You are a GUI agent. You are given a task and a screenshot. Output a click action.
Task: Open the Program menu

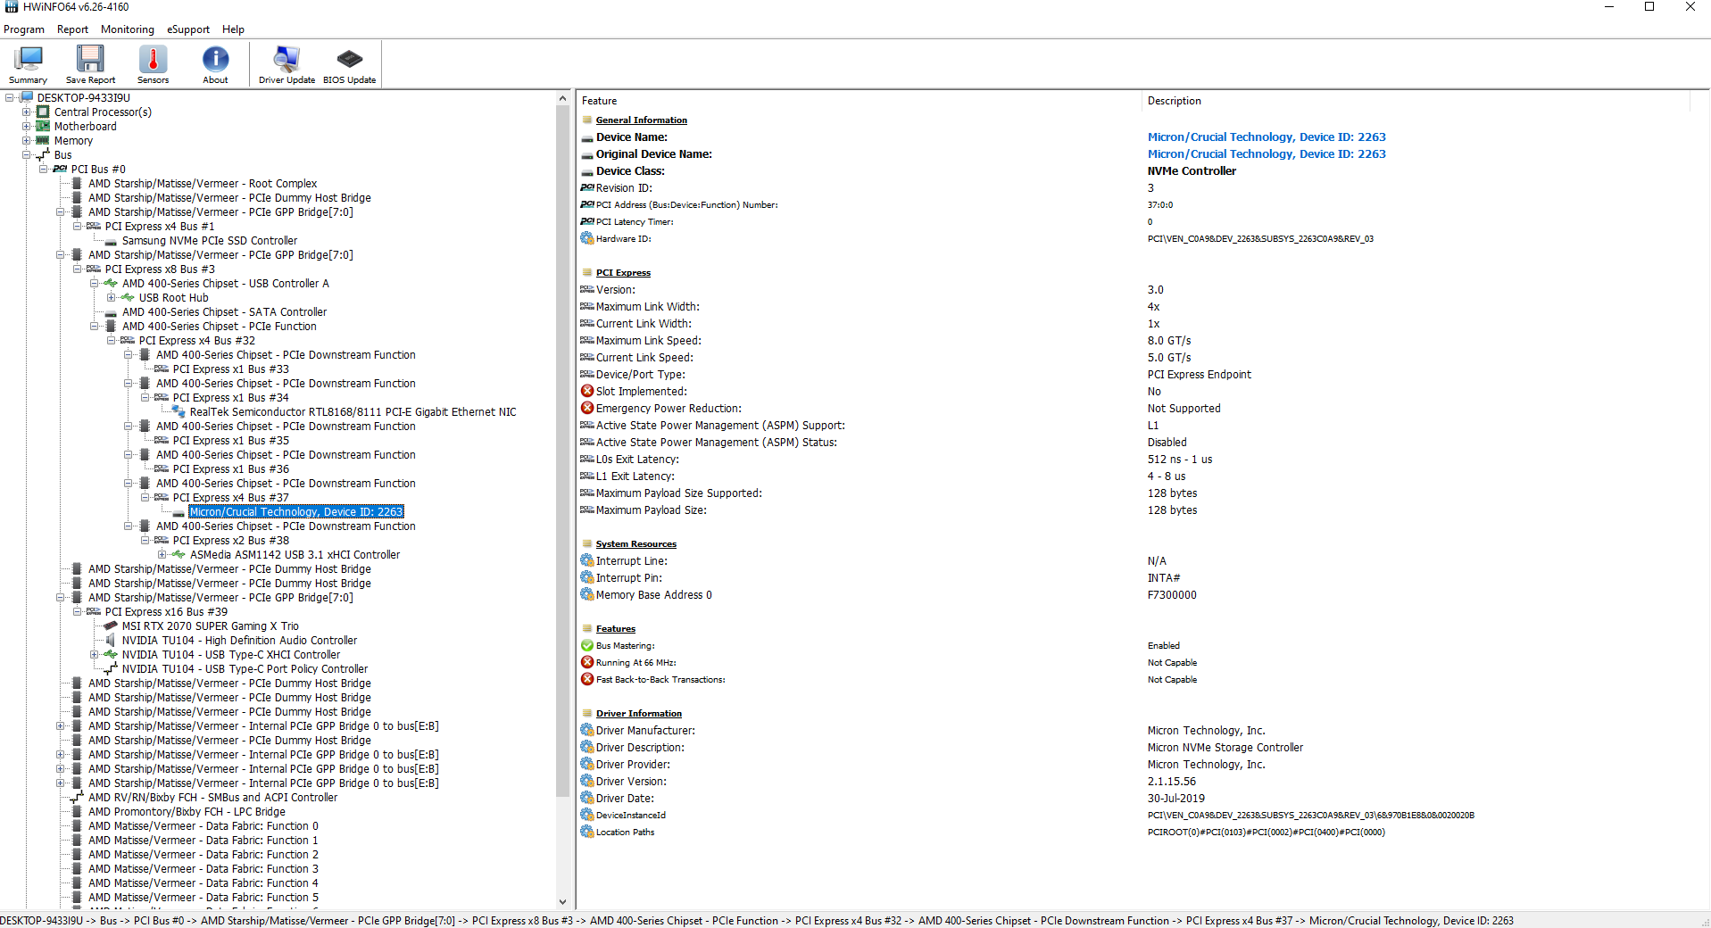pyautogui.click(x=24, y=29)
